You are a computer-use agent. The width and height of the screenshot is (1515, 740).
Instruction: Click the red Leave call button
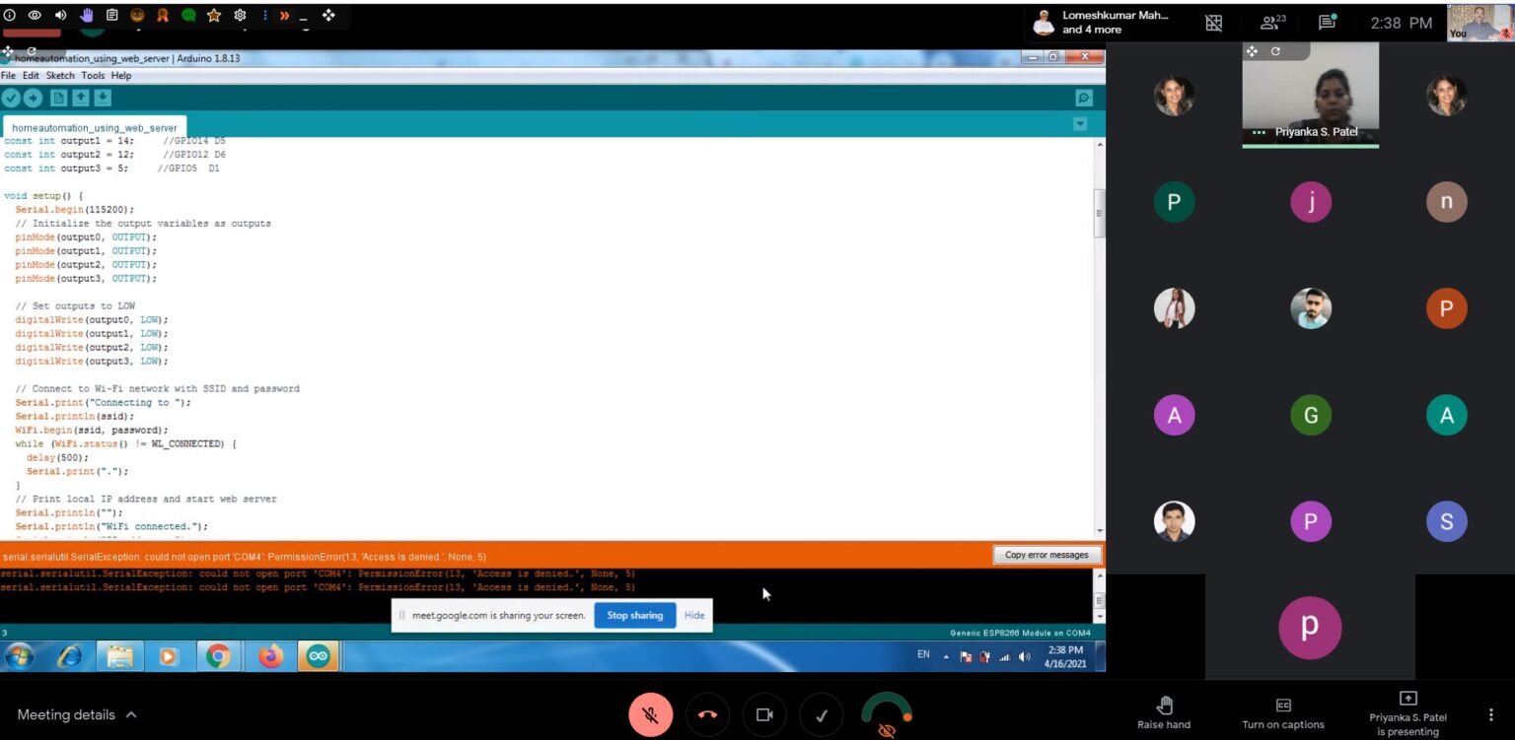pos(707,715)
